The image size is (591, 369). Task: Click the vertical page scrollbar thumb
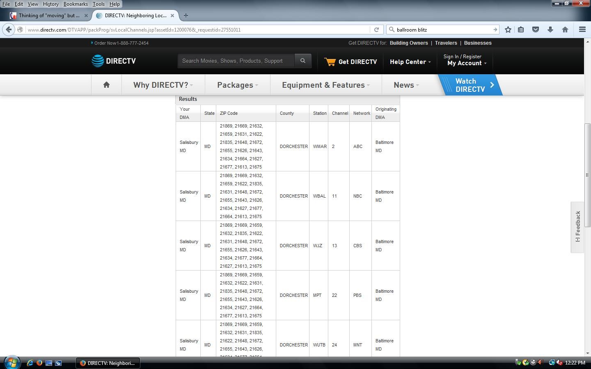pyautogui.click(x=587, y=175)
